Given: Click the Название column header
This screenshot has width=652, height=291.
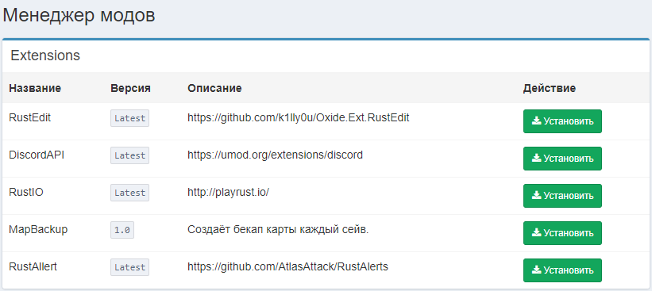Looking at the screenshot, I should click(x=35, y=88).
